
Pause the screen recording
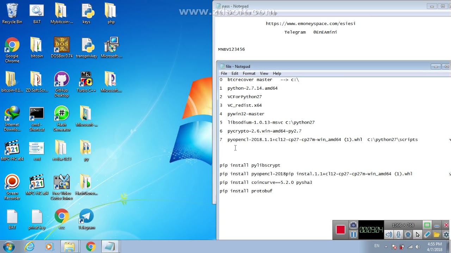[353, 235]
